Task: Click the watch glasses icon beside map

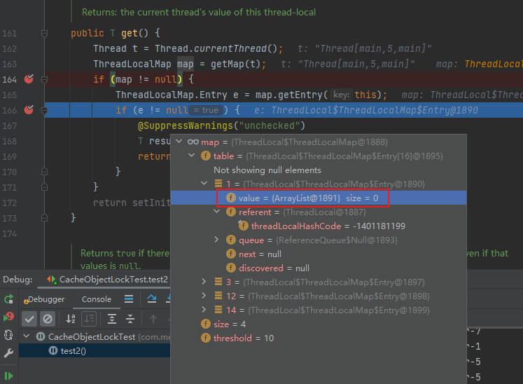Action: point(193,142)
